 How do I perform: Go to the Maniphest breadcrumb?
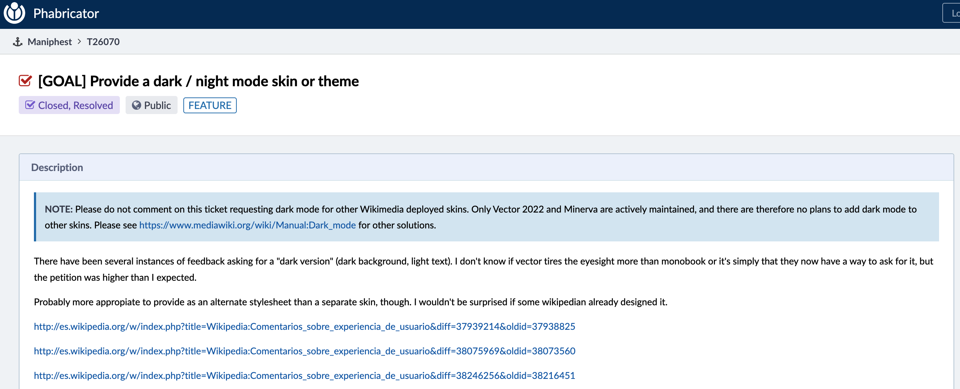pyautogui.click(x=49, y=42)
